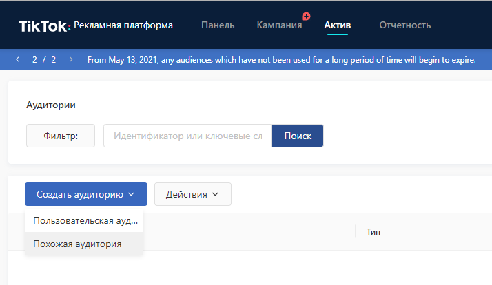
Task: Expand the Действия dropdown
Action: (193, 194)
